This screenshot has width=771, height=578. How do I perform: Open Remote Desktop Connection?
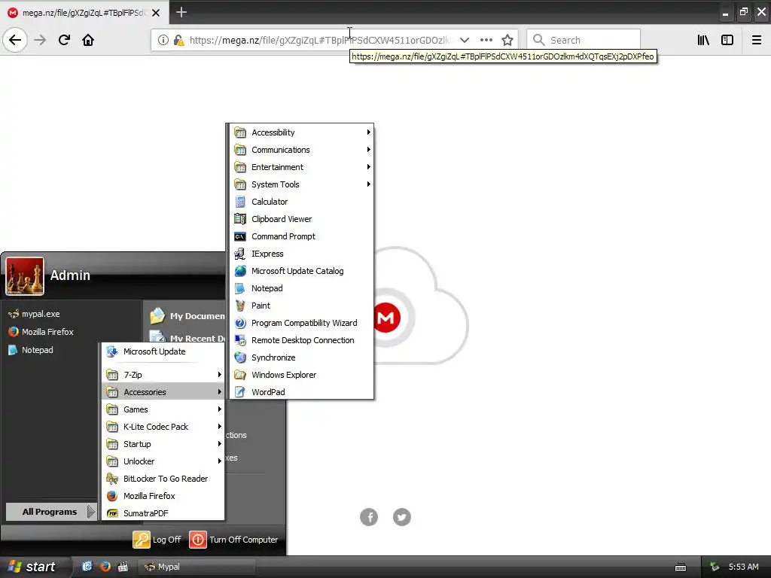pyautogui.click(x=301, y=340)
